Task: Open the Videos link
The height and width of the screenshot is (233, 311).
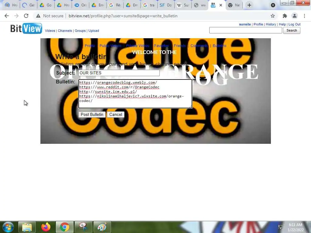Action: tap(50, 31)
